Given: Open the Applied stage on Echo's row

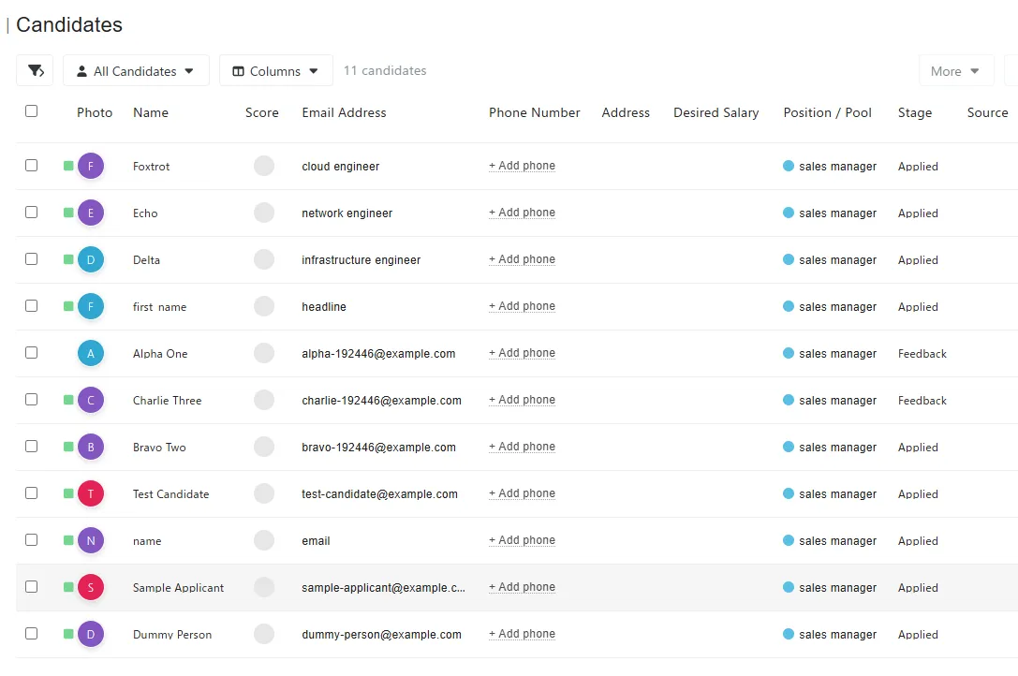Looking at the screenshot, I should pos(918,213).
